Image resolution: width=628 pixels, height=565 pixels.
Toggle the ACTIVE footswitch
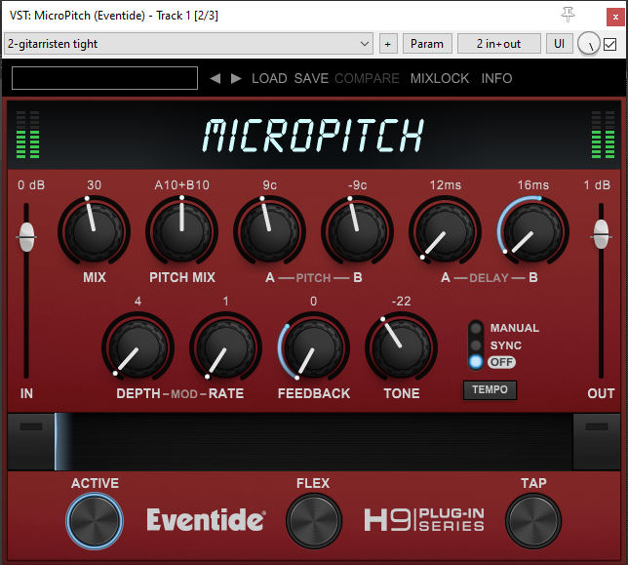(95, 520)
